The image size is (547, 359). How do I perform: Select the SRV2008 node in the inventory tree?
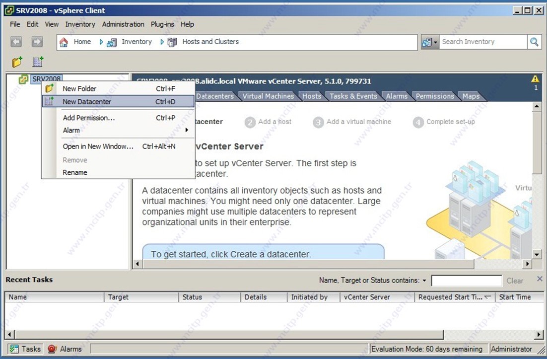(46, 79)
